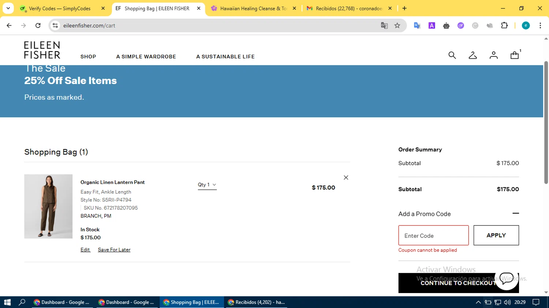Image resolution: width=549 pixels, height=308 pixels.
Task: Click the SKU No. 672178207095 text
Action: 111,208
